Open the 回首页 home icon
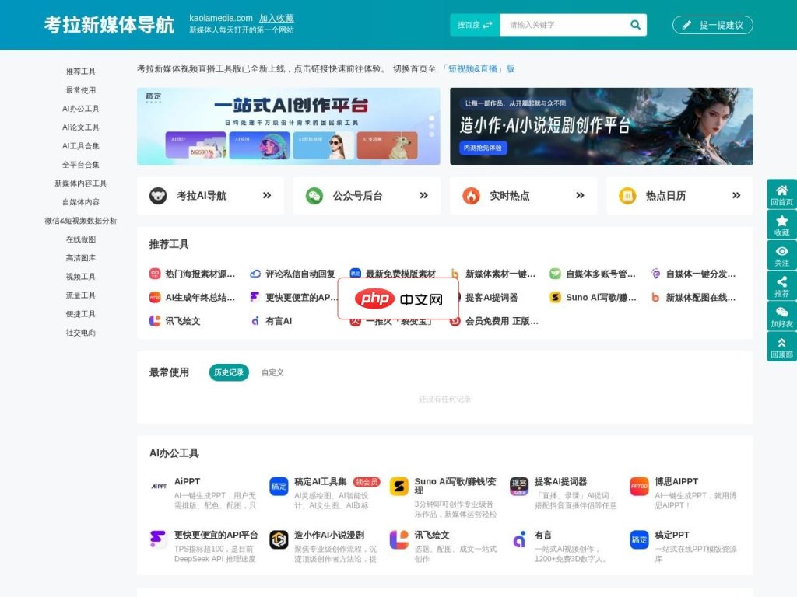 click(781, 190)
